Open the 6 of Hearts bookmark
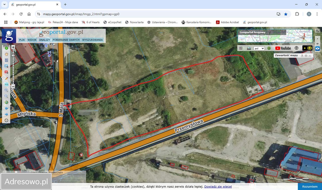Image resolution: width=322 pixels, height=190 pixels. (x=91, y=22)
